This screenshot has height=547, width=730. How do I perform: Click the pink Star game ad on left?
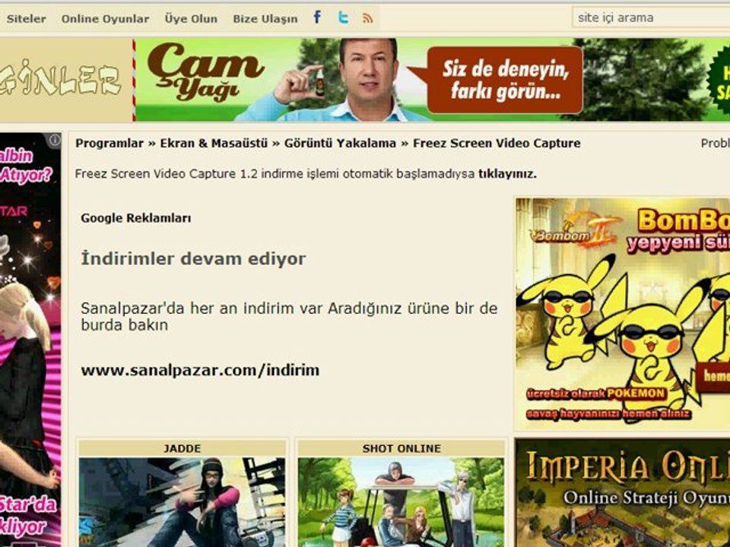pyautogui.click(x=30, y=340)
